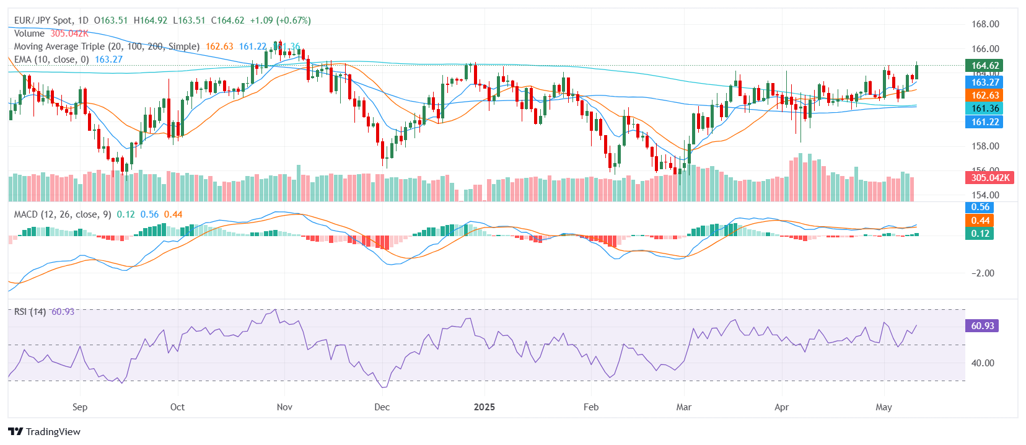Click the purple 60.93 RSI value tag
This screenshot has height=445, width=1026.
coord(982,326)
